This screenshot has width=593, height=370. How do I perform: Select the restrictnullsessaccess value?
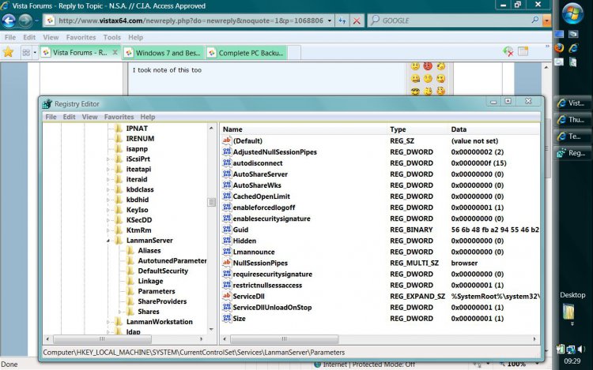[267, 285]
